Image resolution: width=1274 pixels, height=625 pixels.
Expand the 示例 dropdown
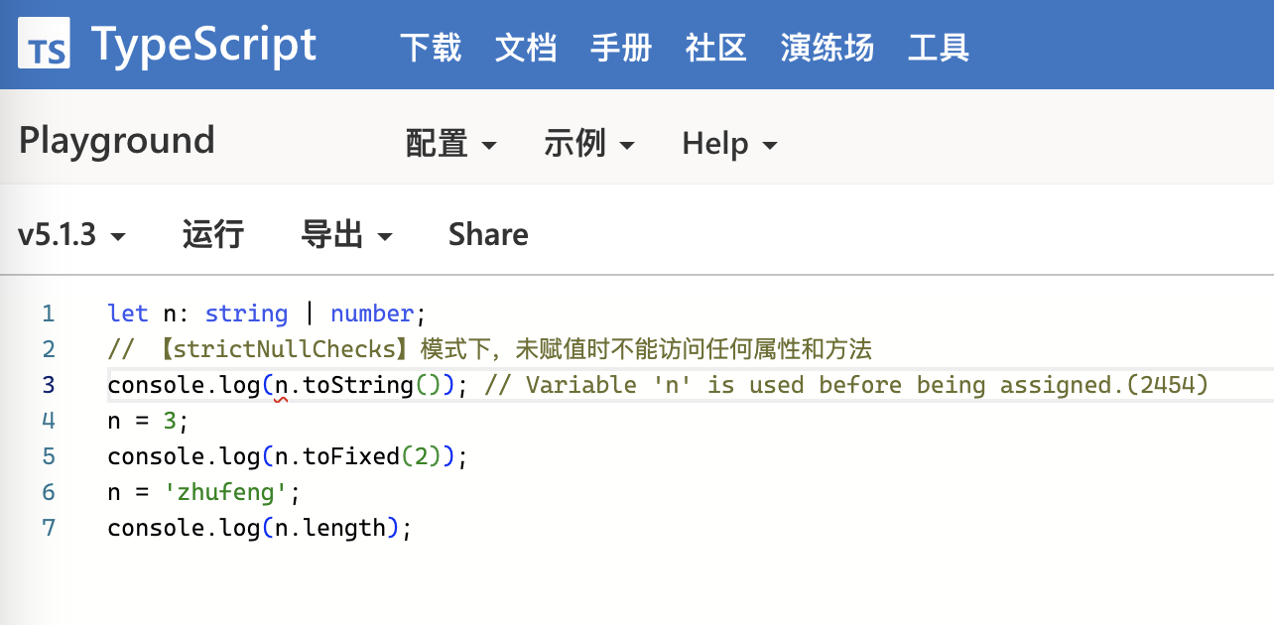tap(589, 144)
